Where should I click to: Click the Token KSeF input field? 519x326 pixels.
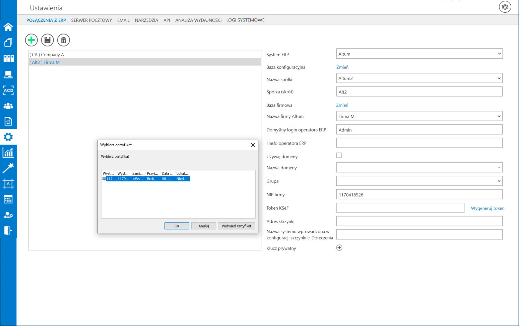[400, 208]
